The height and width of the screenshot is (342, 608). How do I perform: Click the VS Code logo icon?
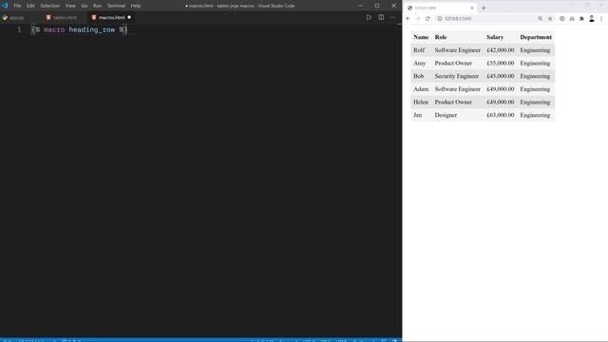(x=5, y=6)
